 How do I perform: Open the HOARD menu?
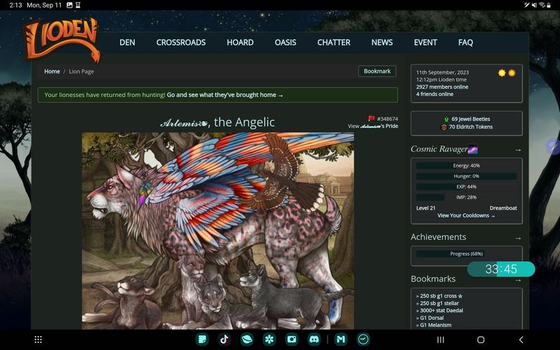(240, 43)
